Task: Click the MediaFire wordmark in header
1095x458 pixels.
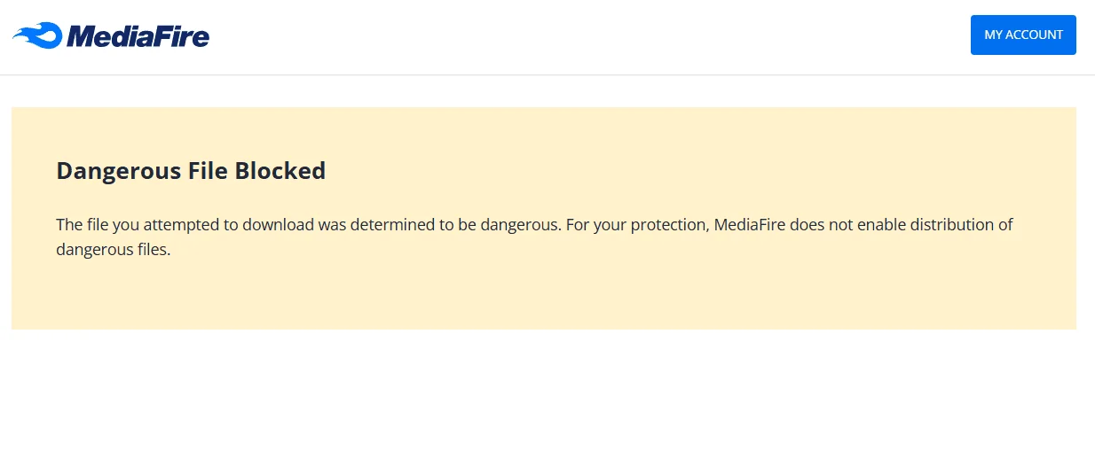Action: [138, 35]
